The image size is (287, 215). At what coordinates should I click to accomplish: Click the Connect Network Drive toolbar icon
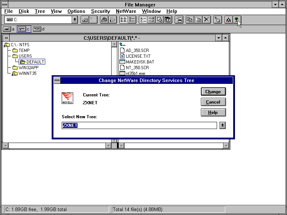[x=85, y=20]
